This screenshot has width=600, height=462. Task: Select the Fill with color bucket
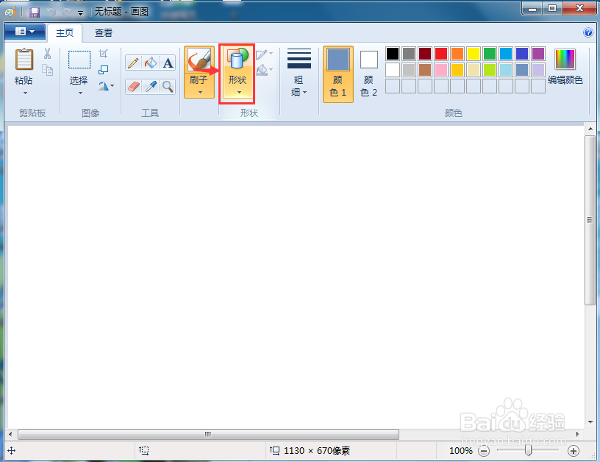click(151, 63)
